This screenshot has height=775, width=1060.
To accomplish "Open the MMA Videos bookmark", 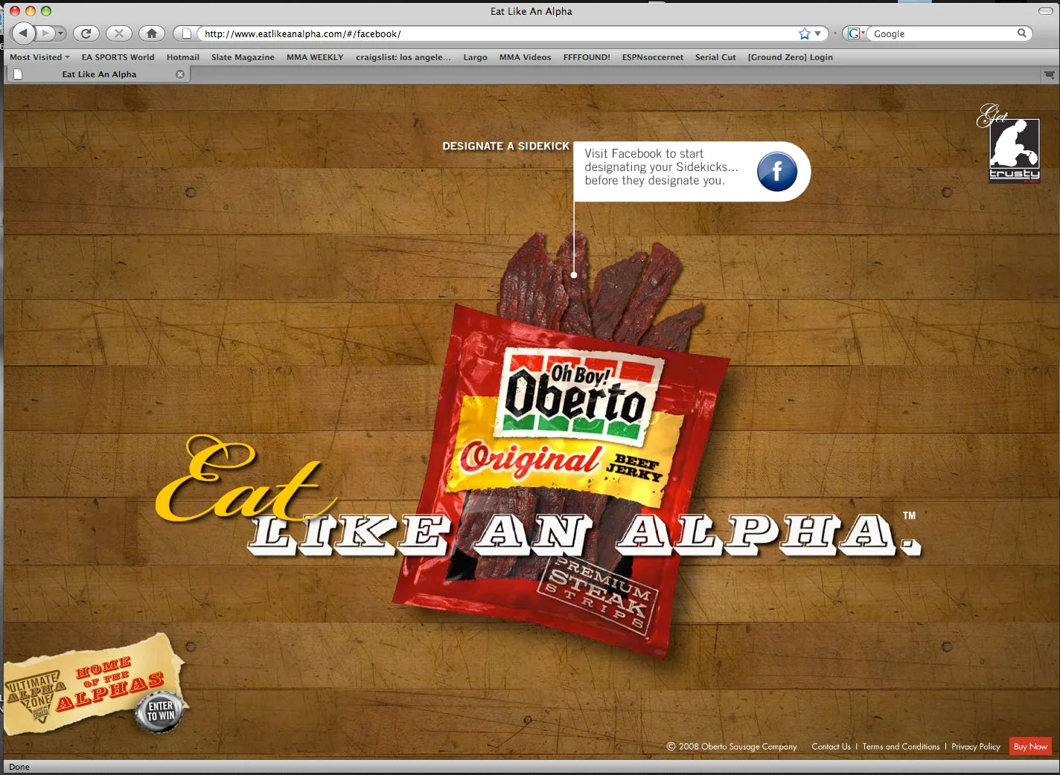I will pyautogui.click(x=526, y=57).
